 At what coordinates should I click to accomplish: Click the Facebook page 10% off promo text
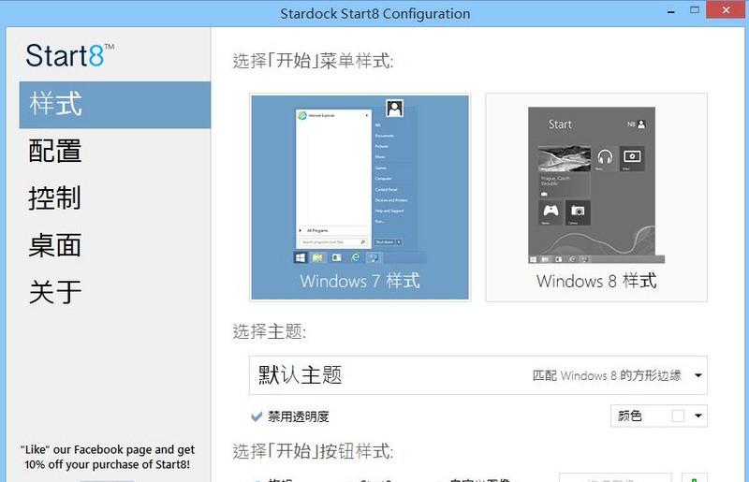tap(108, 457)
